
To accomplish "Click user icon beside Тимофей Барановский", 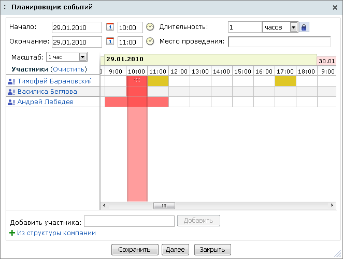I will 11,81.
